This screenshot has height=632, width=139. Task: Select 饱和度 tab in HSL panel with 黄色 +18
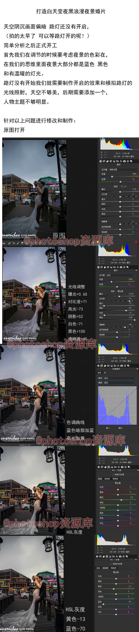(107, 479)
